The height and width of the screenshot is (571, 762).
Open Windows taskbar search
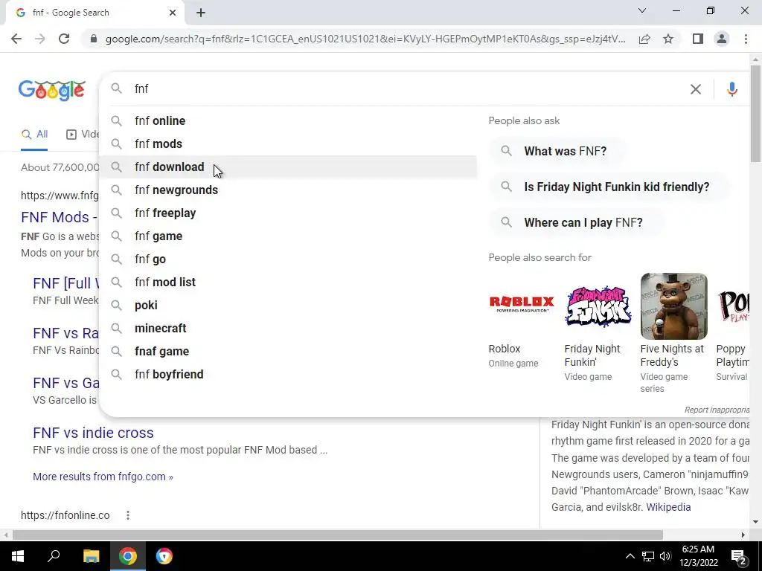coord(54,556)
